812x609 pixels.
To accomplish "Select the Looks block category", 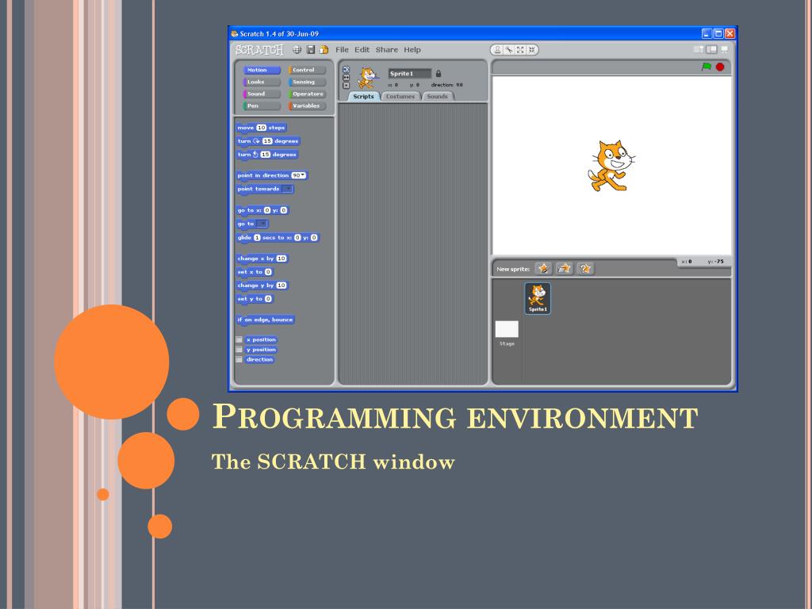I will pyautogui.click(x=262, y=82).
